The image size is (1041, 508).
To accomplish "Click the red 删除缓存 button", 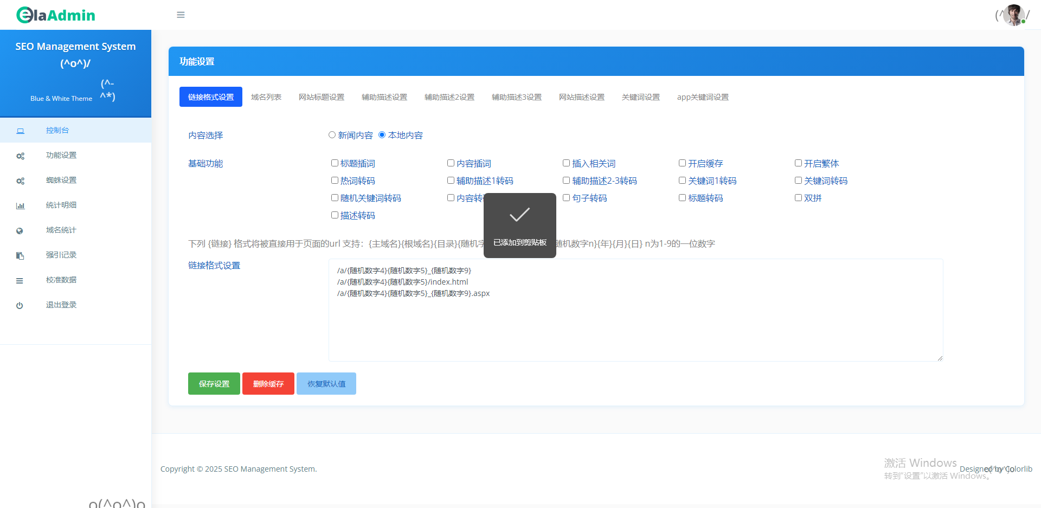I will (x=268, y=384).
